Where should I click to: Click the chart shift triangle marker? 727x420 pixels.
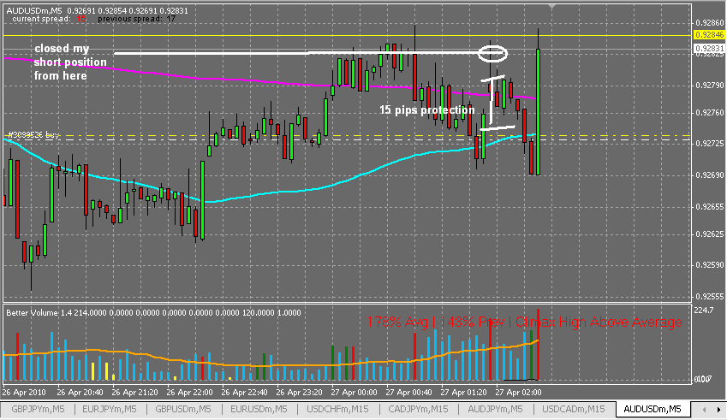[551, 7]
